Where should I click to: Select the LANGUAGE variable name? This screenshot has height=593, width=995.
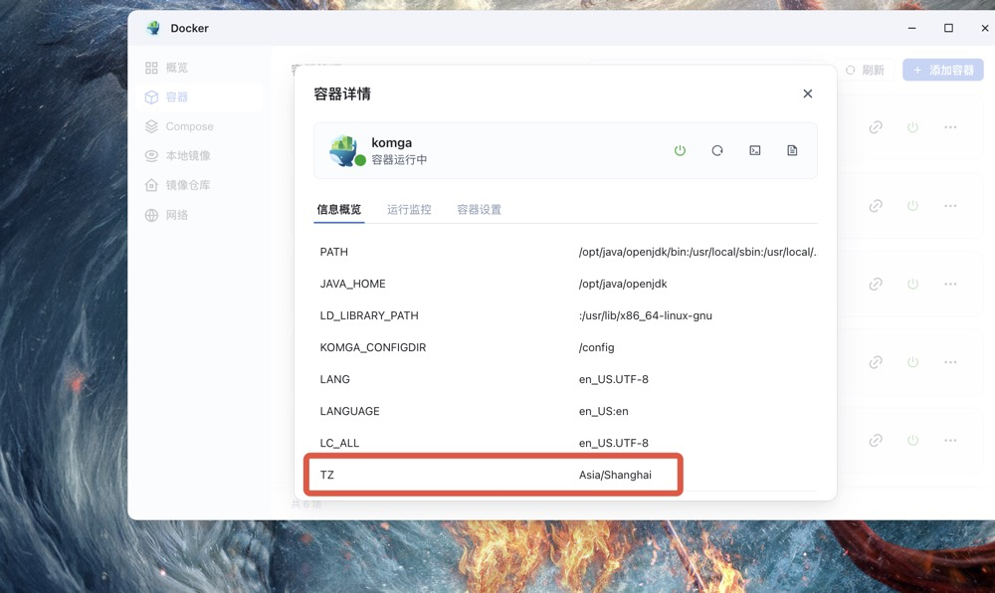(349, 411)
